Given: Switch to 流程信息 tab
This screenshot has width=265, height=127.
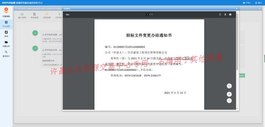Looking at the screenshot, I should coord(47,15).
